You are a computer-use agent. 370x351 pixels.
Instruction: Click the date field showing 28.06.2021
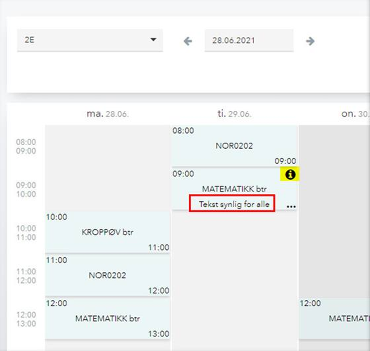click(249, 41)
